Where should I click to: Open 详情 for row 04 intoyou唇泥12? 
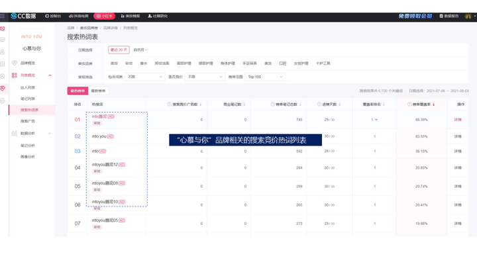coord(458,167)
